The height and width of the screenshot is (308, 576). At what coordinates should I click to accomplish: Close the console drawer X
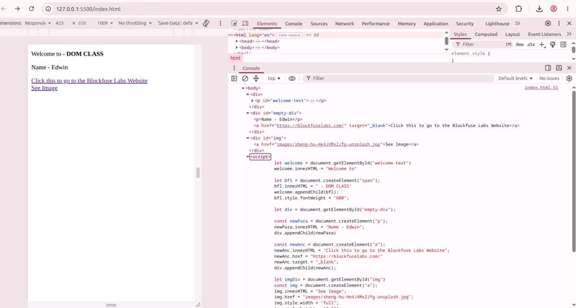[x=569, y=68]
